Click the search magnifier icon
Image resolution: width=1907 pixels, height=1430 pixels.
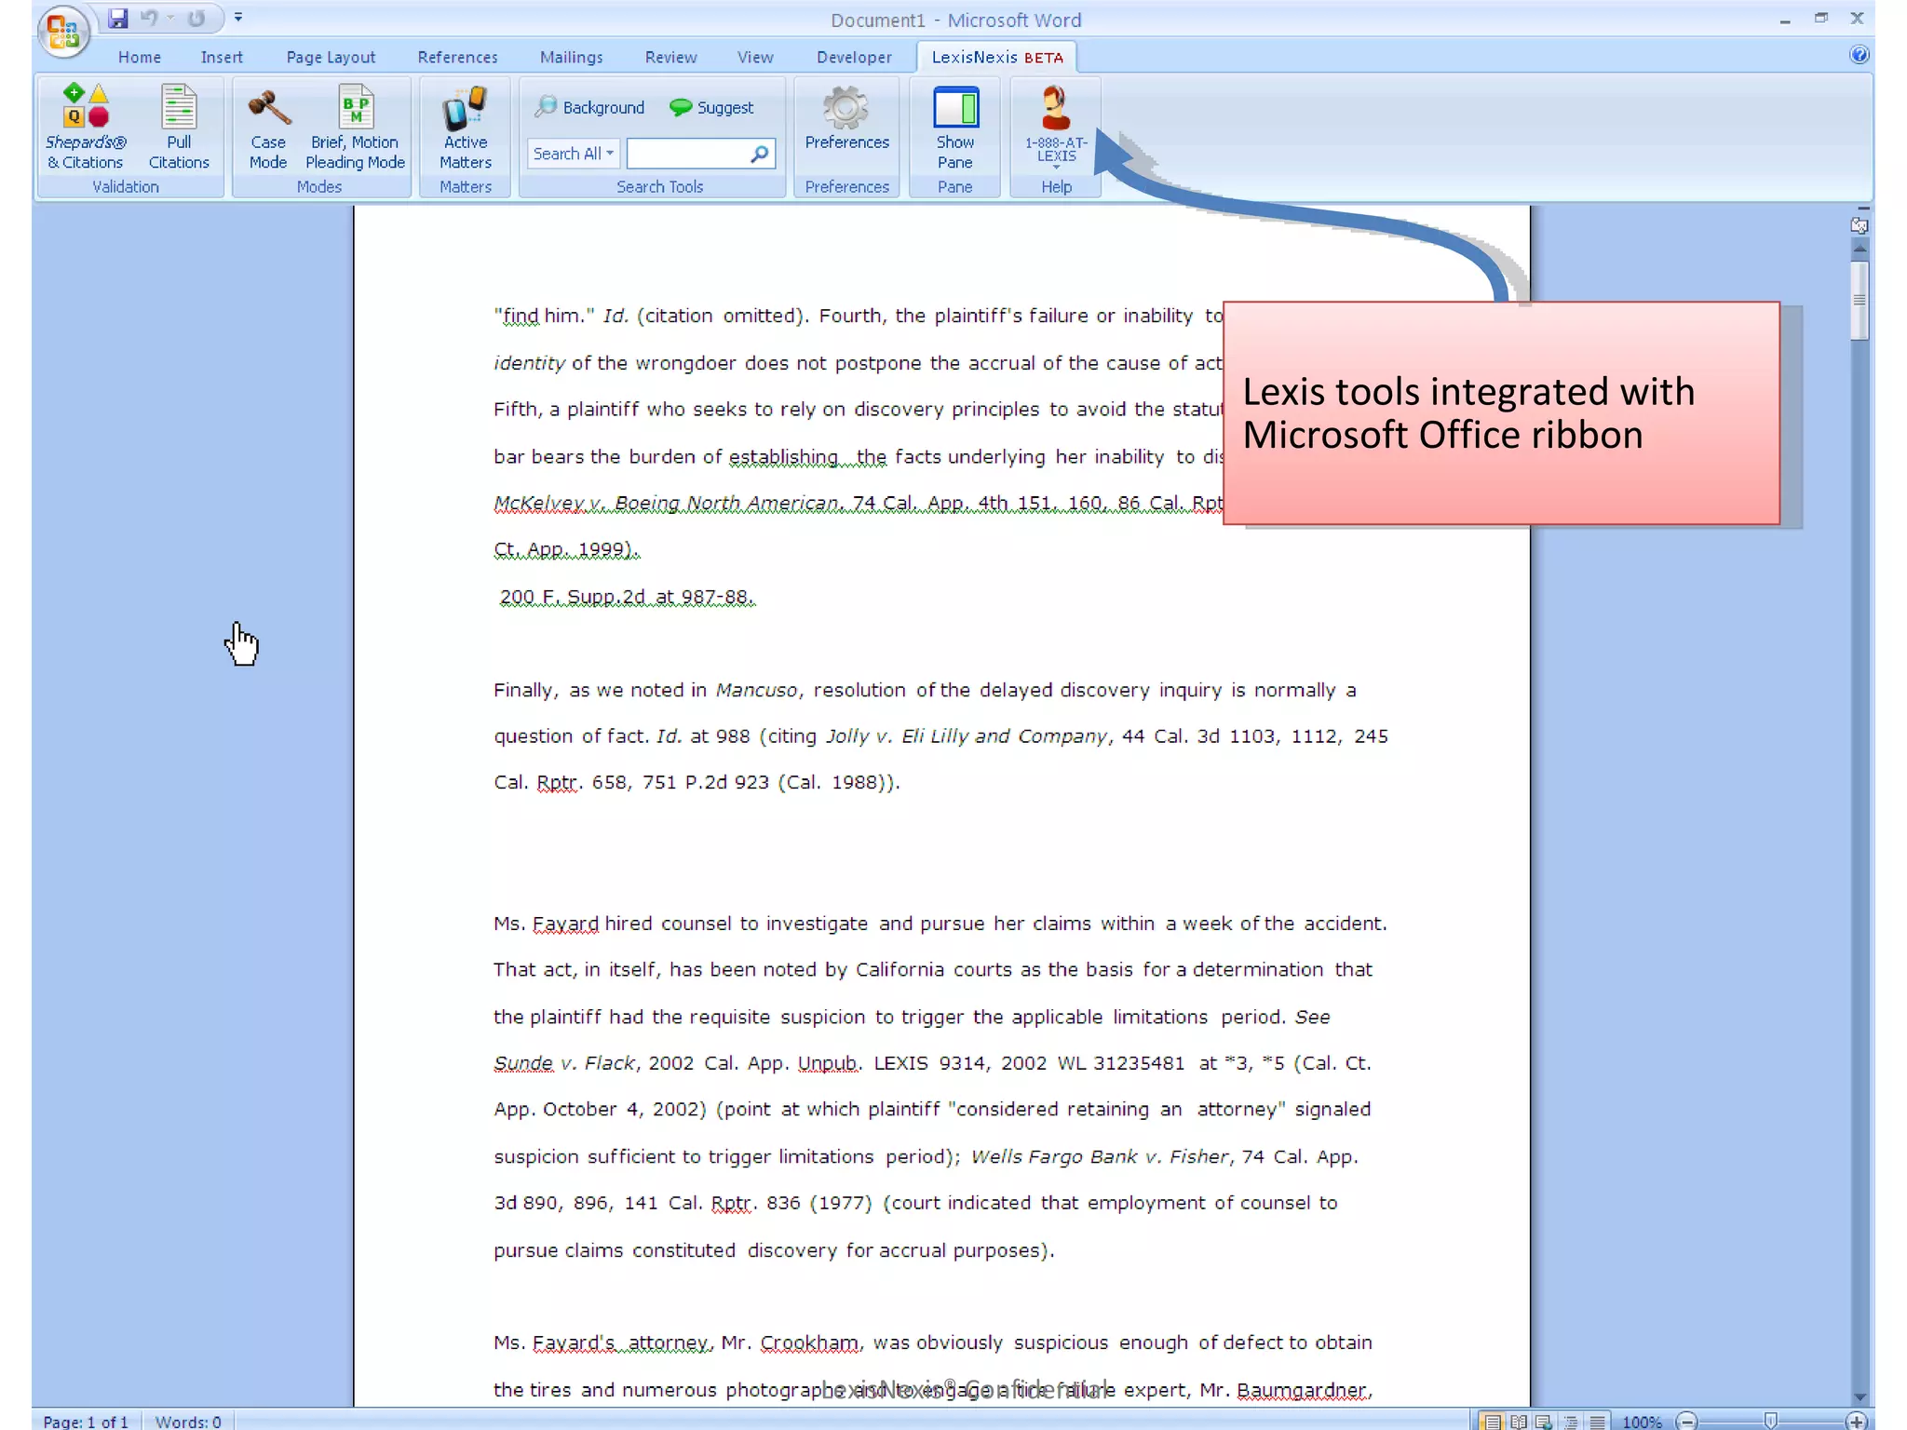(x=760, y=153)
